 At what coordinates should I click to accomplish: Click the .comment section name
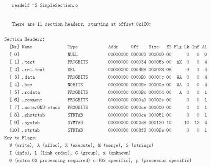point(32,100)
